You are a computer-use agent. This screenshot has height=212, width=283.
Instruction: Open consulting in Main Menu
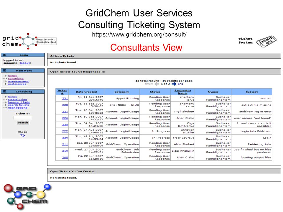click(16, 79)
